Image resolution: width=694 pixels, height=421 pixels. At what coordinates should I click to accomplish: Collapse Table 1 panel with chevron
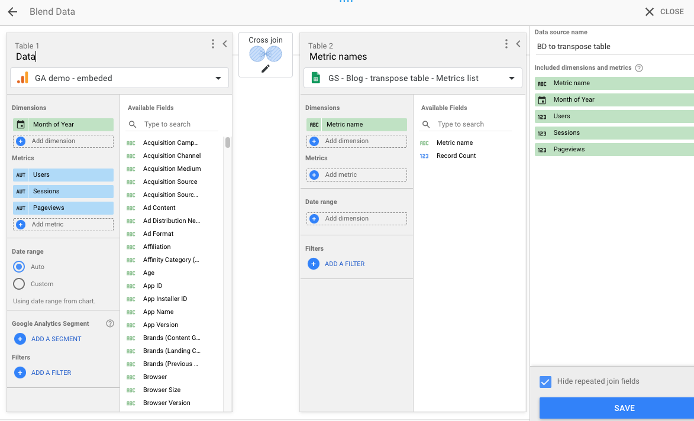[x=225, y=44]
